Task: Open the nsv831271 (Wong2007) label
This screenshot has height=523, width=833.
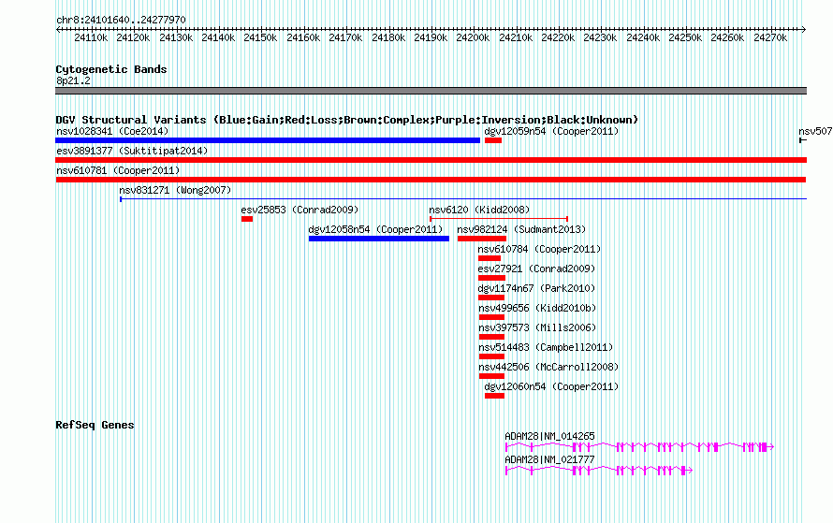Action: (175, 190)
